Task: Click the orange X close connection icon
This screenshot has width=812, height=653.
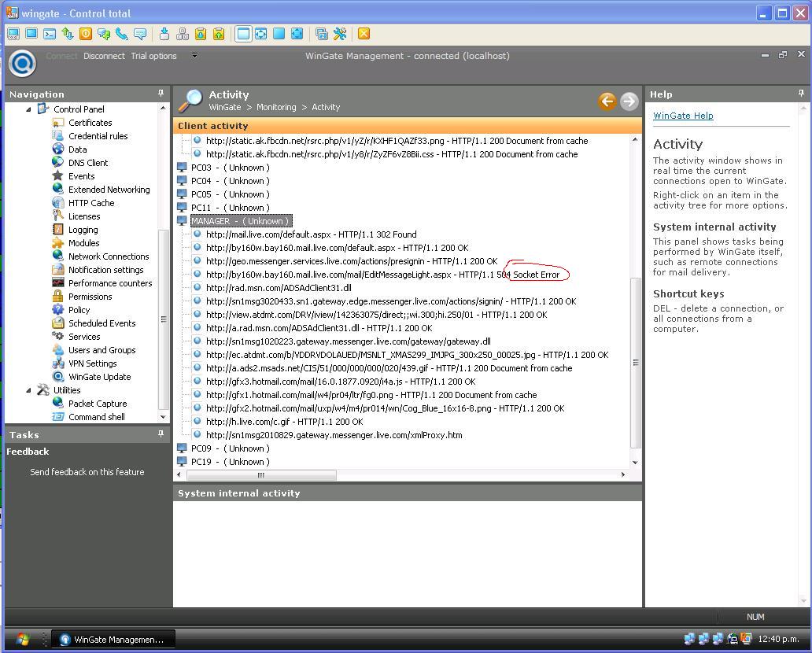Action: 364,34
